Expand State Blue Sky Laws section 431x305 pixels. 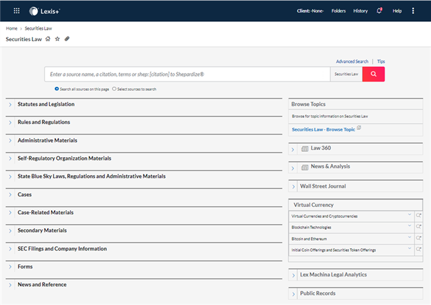tap(10, 176)
